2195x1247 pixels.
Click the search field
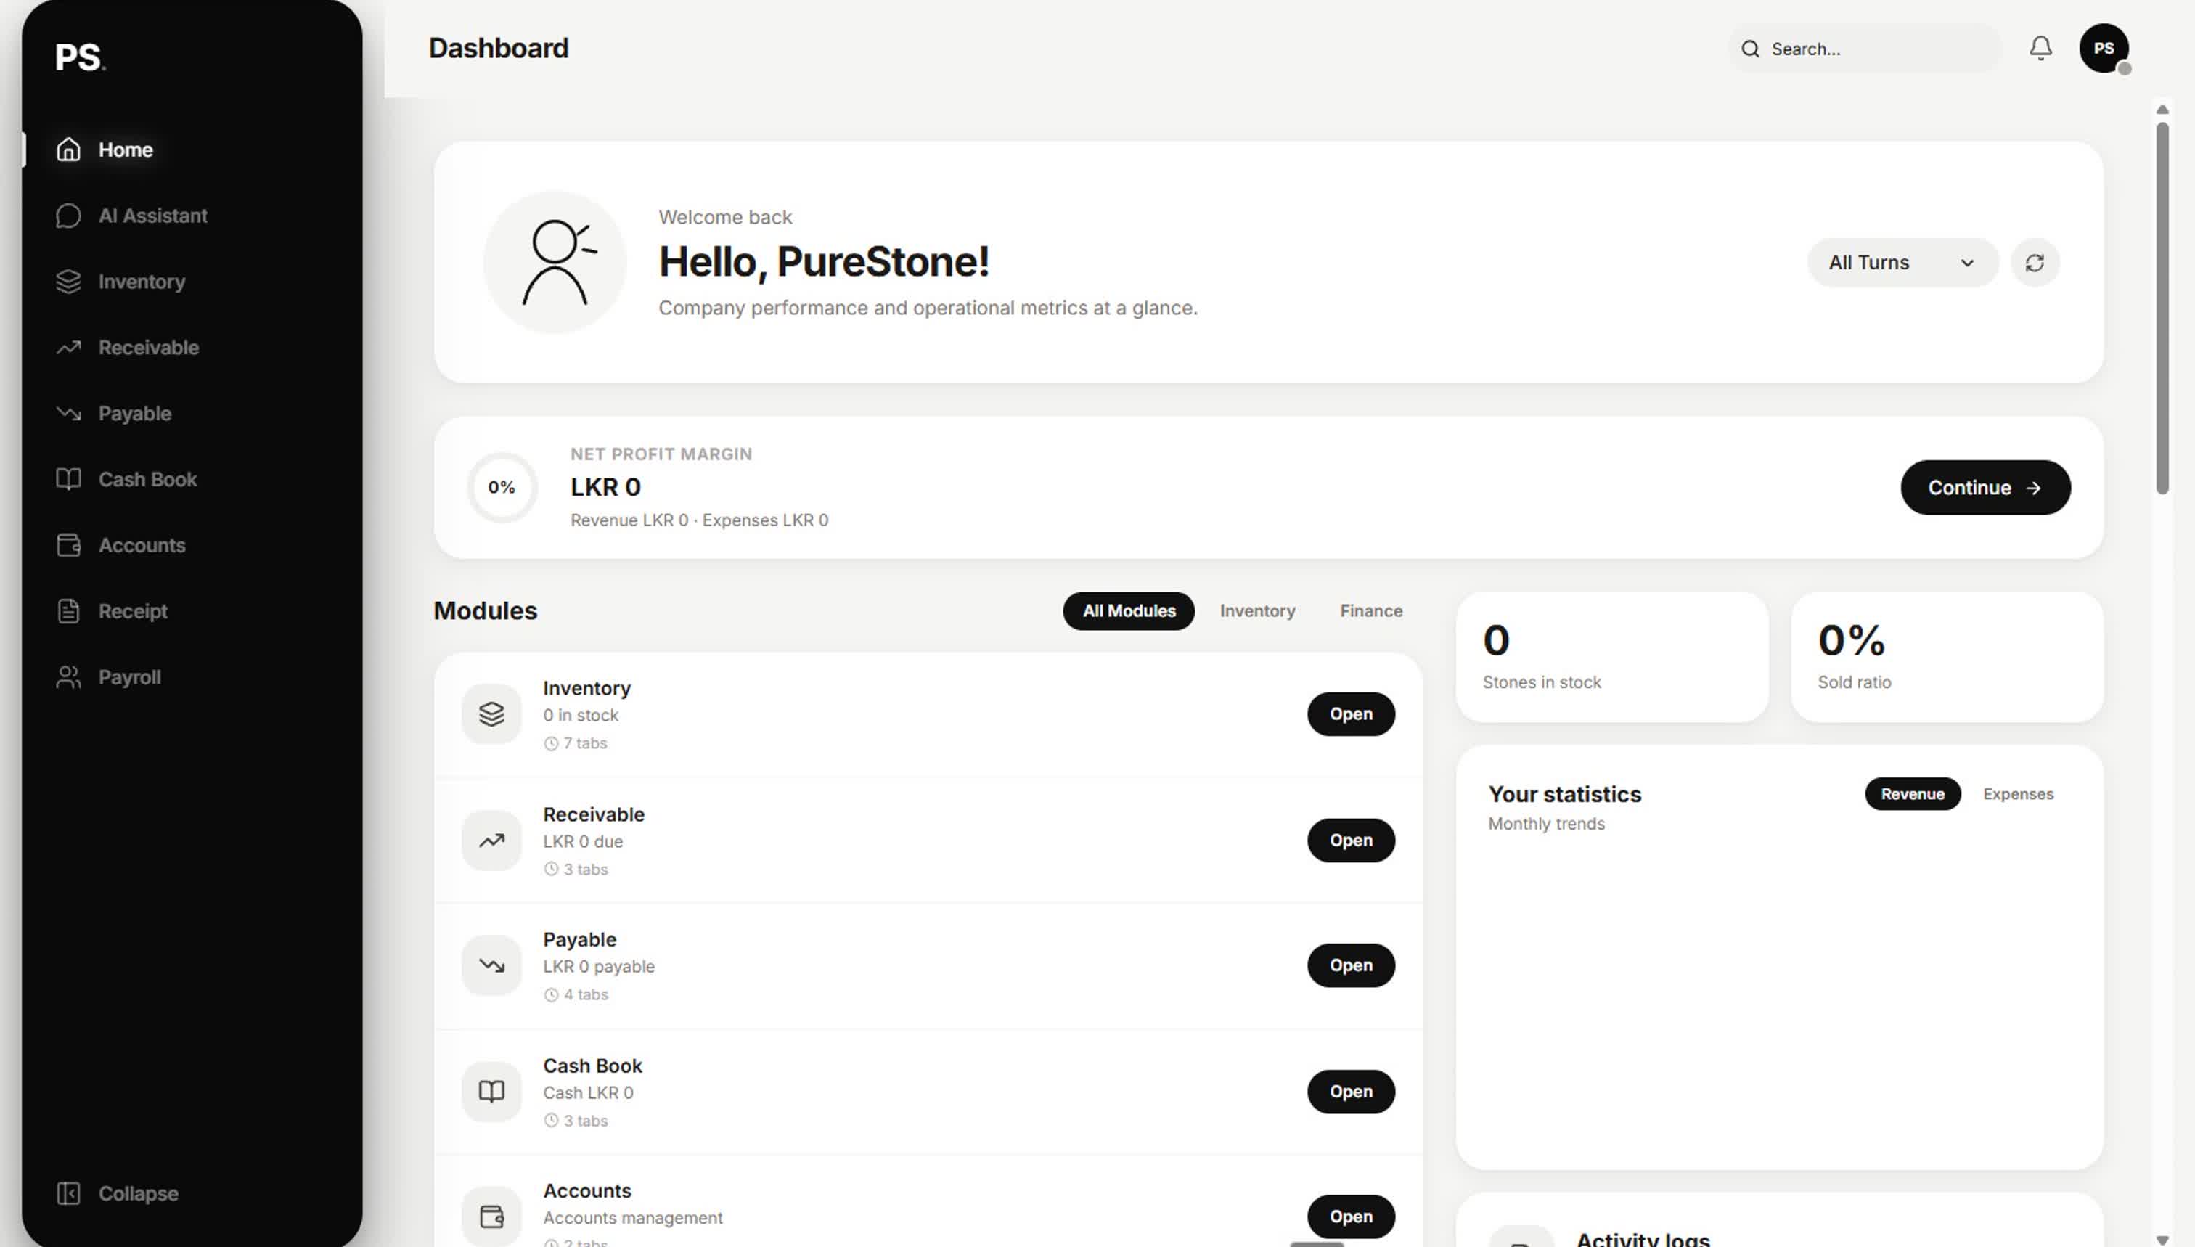click(1865, 49)
